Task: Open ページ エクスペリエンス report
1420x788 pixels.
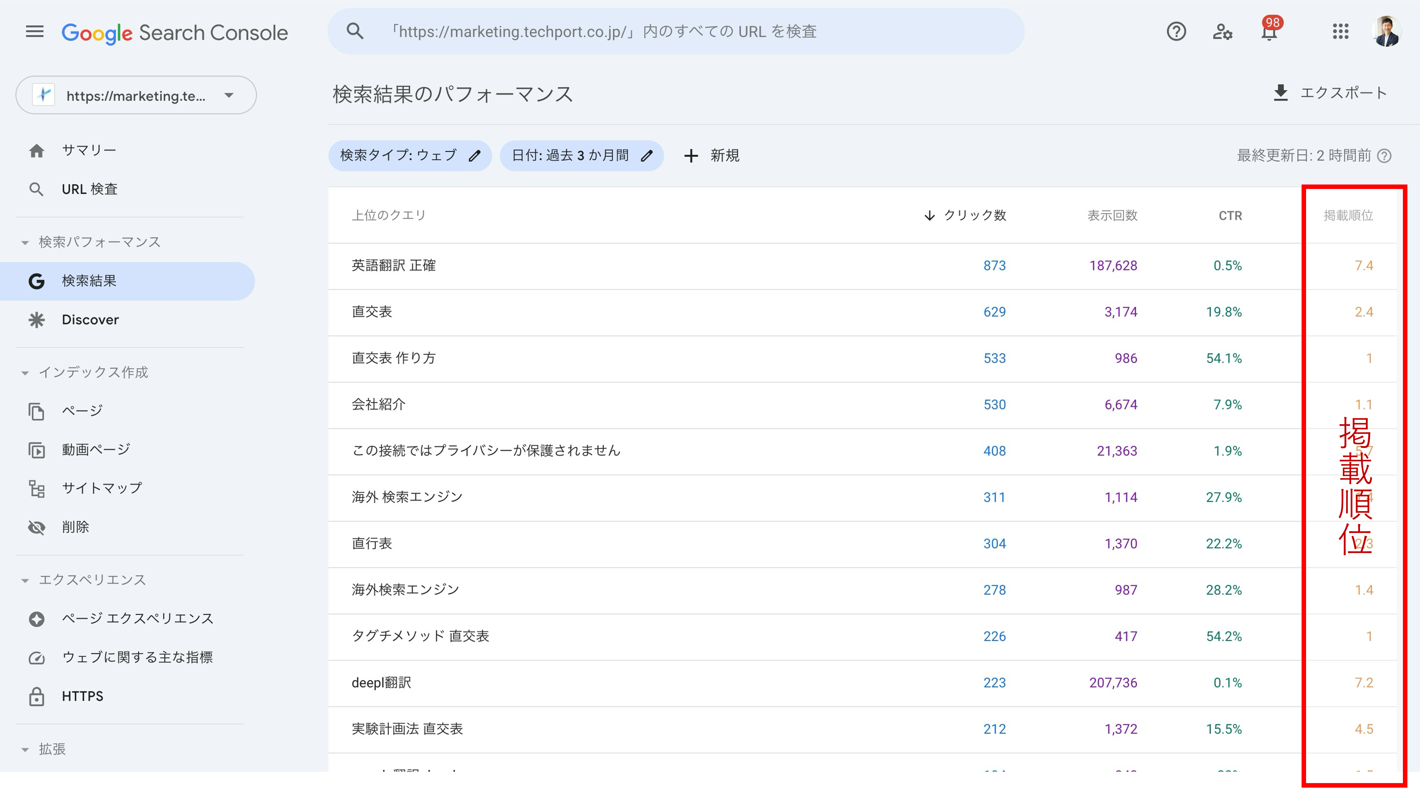Action: point(127,619)
